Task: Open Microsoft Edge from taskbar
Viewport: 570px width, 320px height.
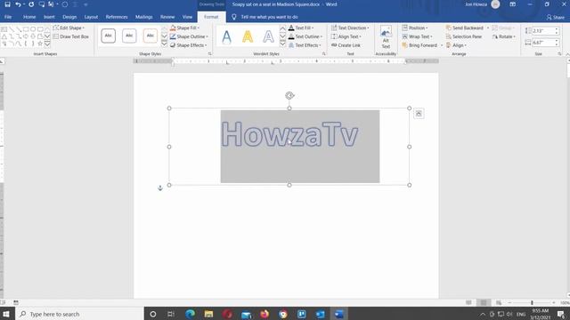Action: pyautogui.click(x=190, y=314)
